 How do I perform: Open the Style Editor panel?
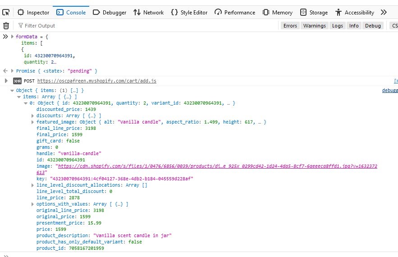tap(189, 13)
